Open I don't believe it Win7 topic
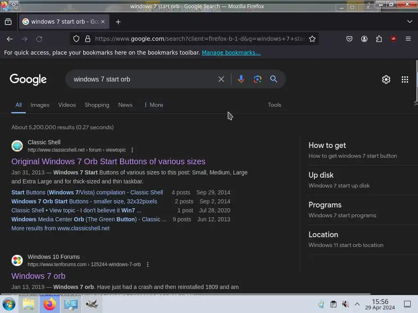 [x=76, y=210]
